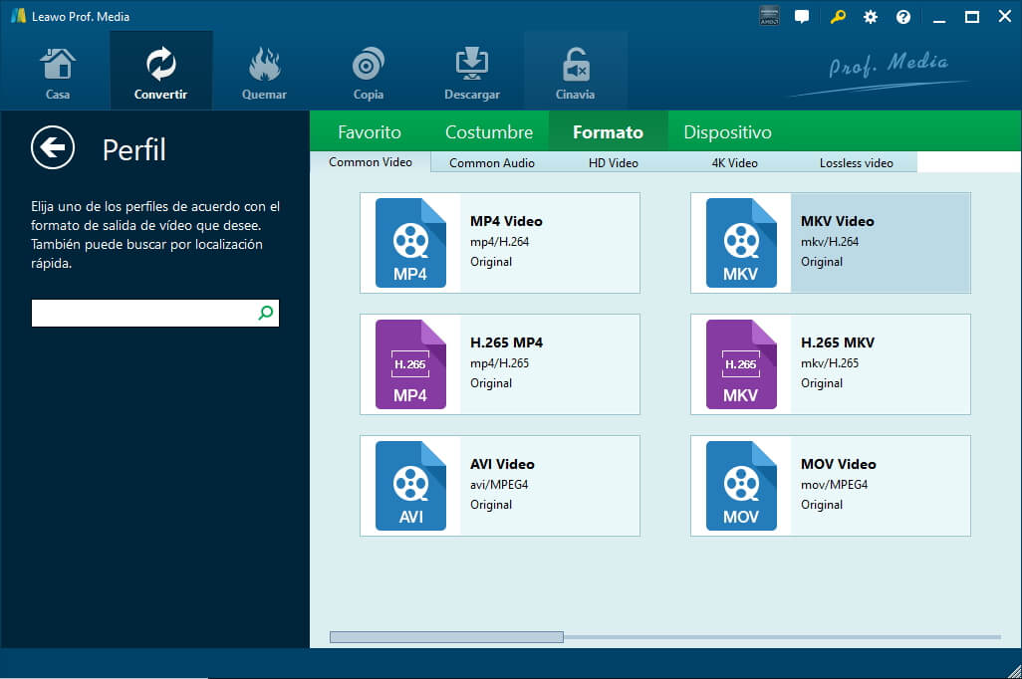Image resolution: width=1022 pixels, height=679 pixels.
Task: Select the HD Video subtab
Action: pyautogui.click(x=614, y=163)
